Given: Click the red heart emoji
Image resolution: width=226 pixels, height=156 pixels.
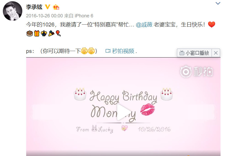Looking at the screenshot, I should coord(211,25).
